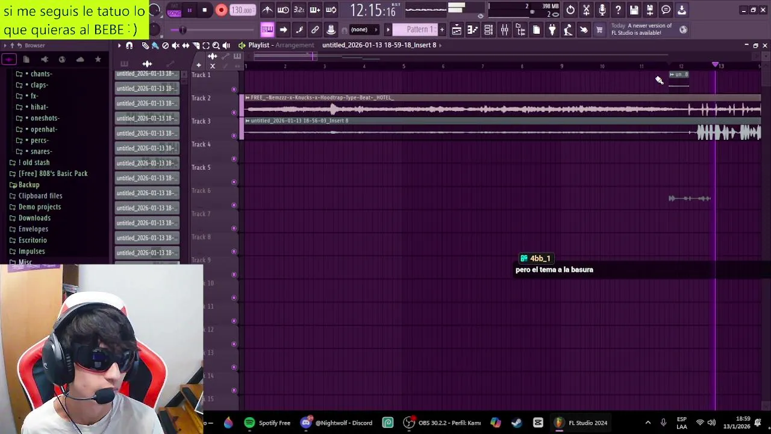This screenshot has width=771, height=434.
Task: Click the download content icon
Action: (682, 10)
